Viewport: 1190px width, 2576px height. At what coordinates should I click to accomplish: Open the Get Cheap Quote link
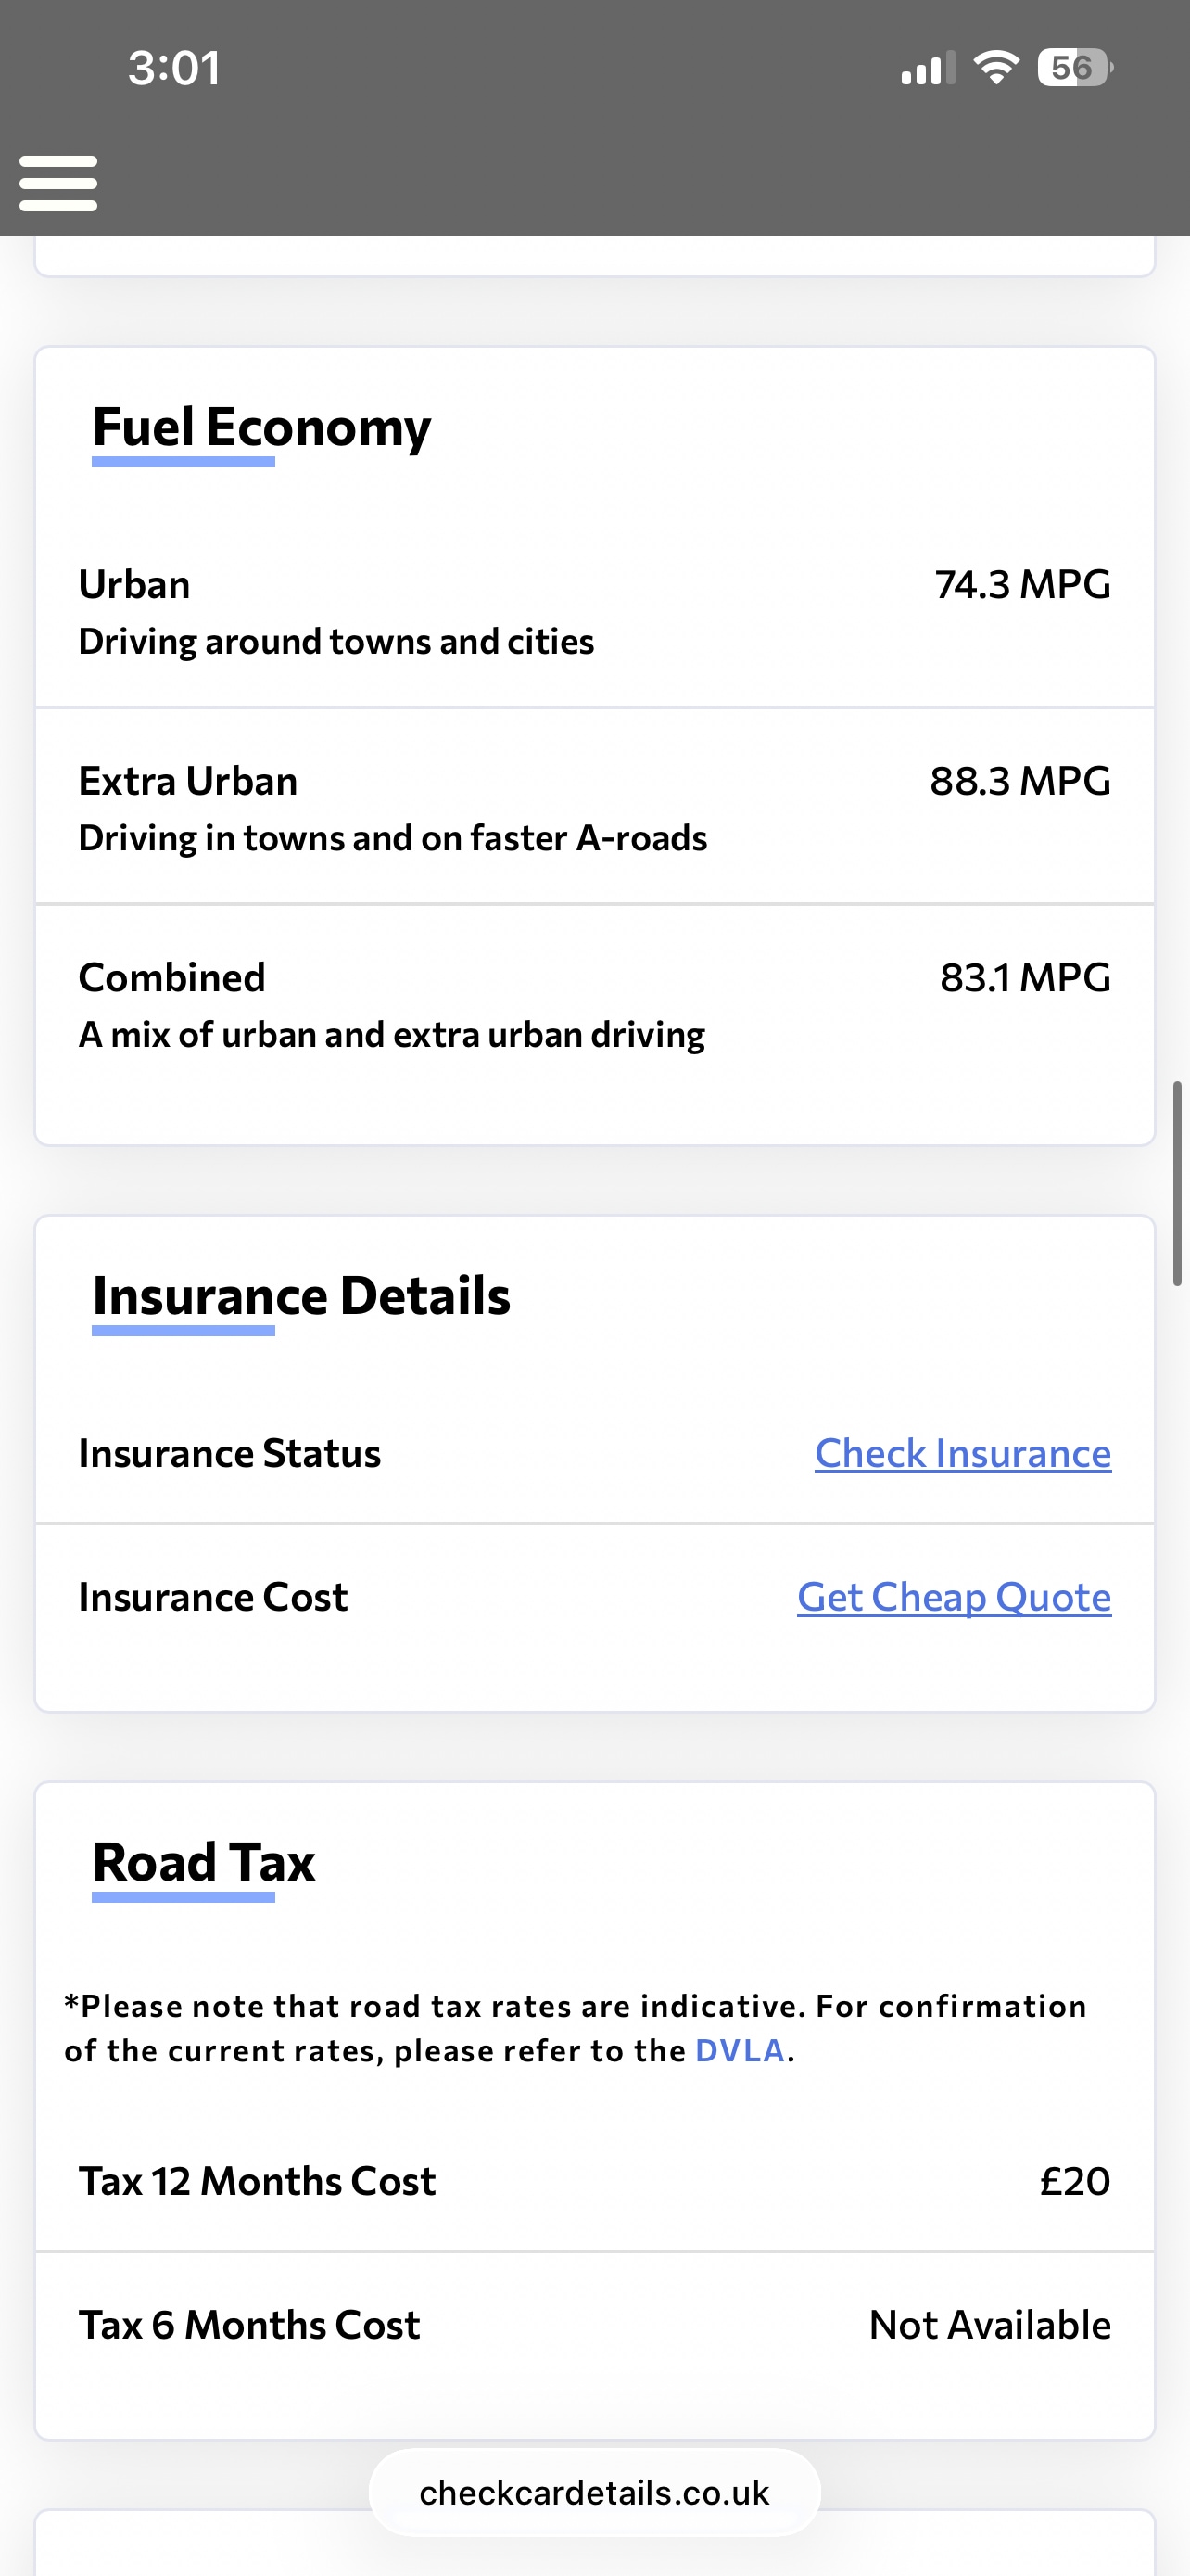click(953, 1597)
